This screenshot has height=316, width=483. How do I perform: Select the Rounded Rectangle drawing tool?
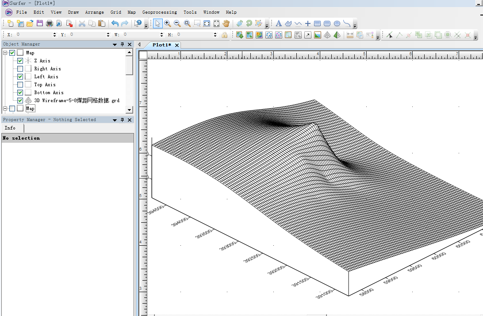327,23
